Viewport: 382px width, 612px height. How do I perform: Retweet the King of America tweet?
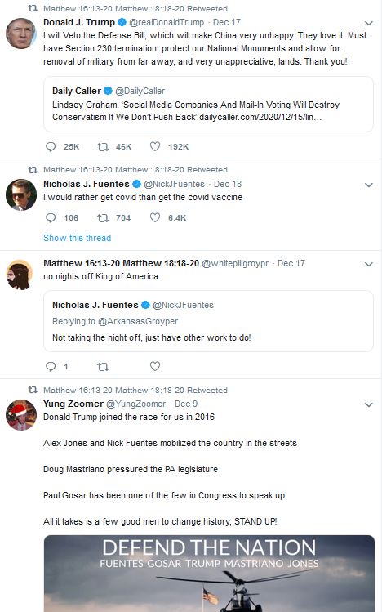pyautogui.click(x=103, y=367)
